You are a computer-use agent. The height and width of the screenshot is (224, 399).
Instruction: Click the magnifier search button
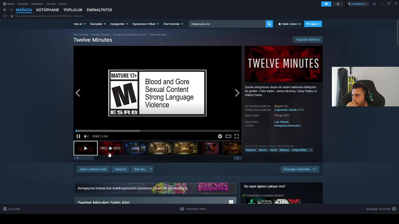click(269, 24)
